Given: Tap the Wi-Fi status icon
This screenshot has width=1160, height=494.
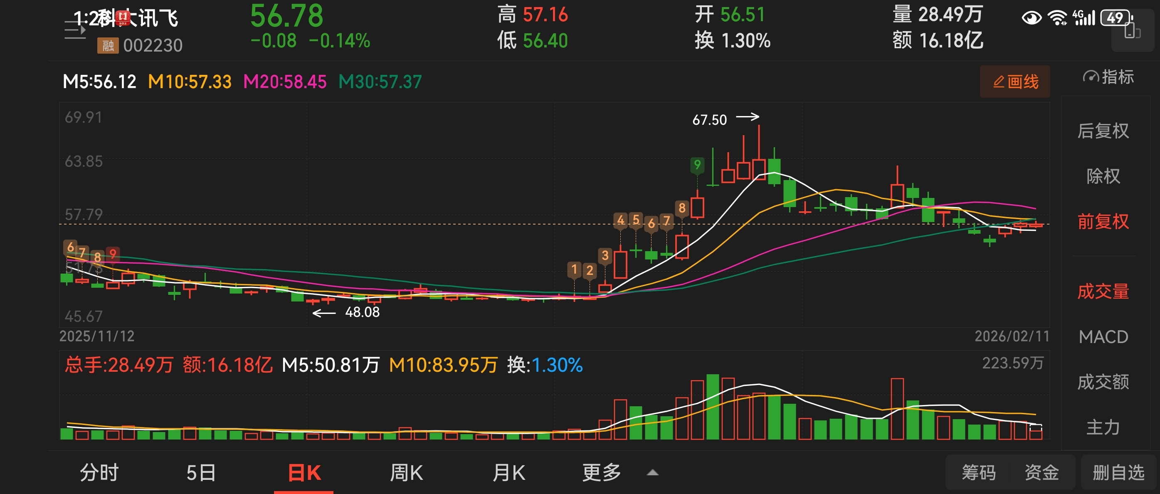Looking at the screenshot, I should (1056, 18).
